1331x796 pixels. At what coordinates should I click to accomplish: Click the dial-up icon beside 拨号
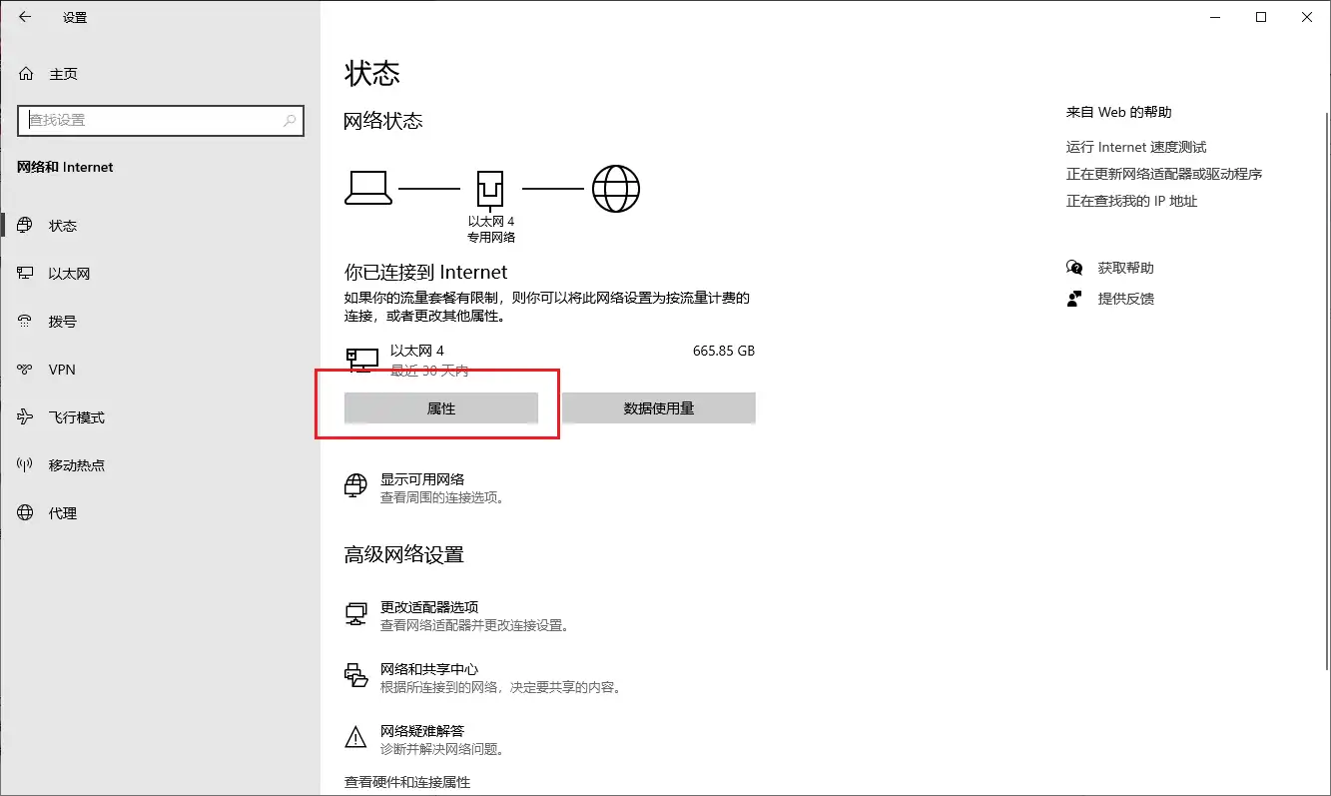pos(26,322)
